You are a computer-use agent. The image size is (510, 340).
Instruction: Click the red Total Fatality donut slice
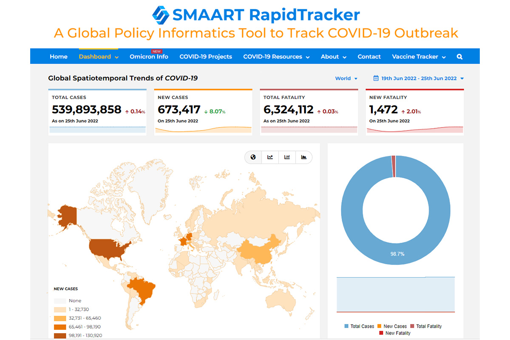tap(394, 166)
